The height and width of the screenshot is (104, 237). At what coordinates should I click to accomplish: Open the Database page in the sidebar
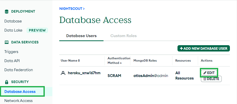coord(13,21)
